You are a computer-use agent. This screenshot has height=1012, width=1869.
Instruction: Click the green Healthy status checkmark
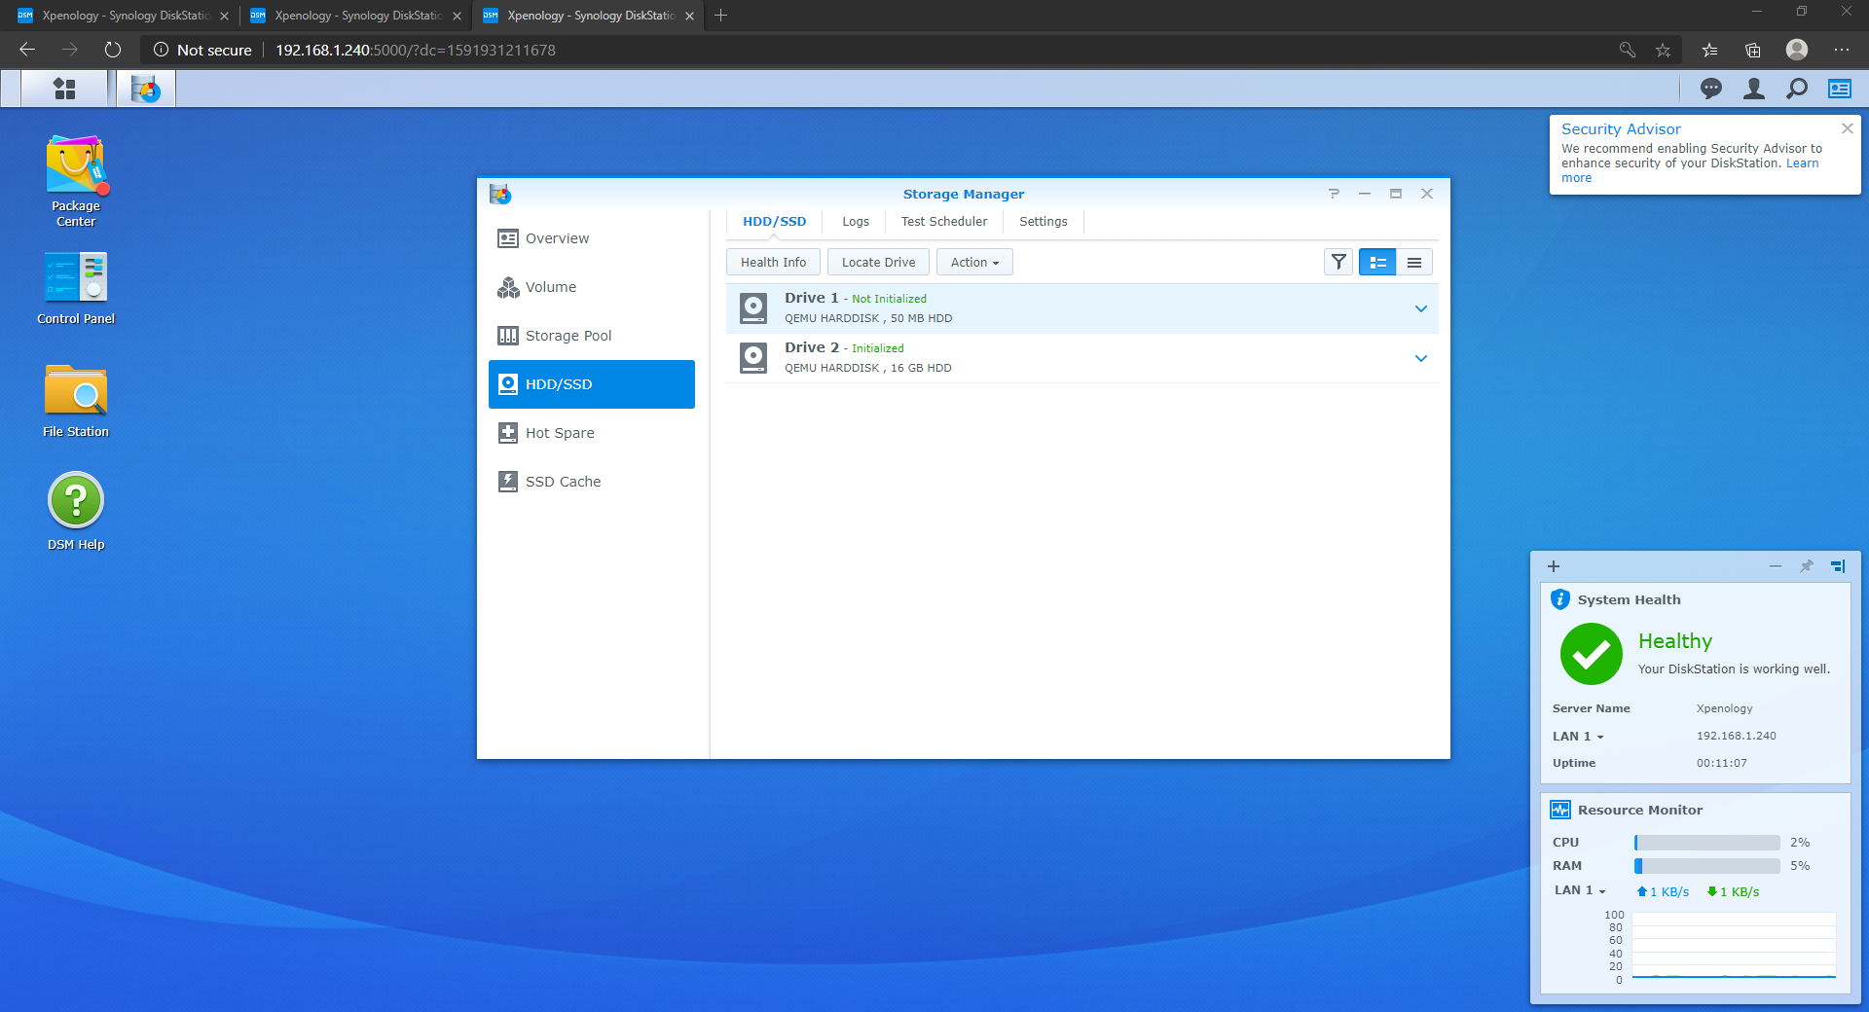(x=1591, y=654)
